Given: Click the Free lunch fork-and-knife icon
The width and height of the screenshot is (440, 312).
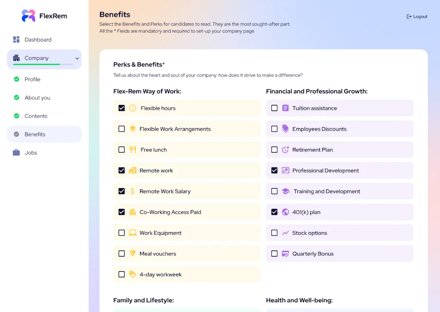Looking at the screenshot, I should click(x=133, y=150).
